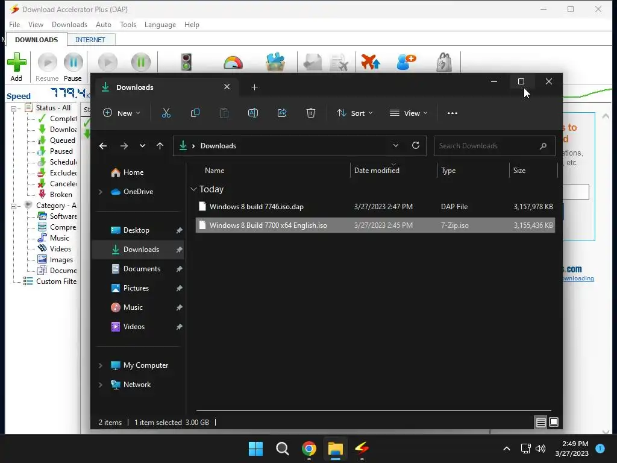The height and width of the screenshot is (463, 617).
Task: Close the Downloads tab in File Explorer
Action: click(227, 87)
